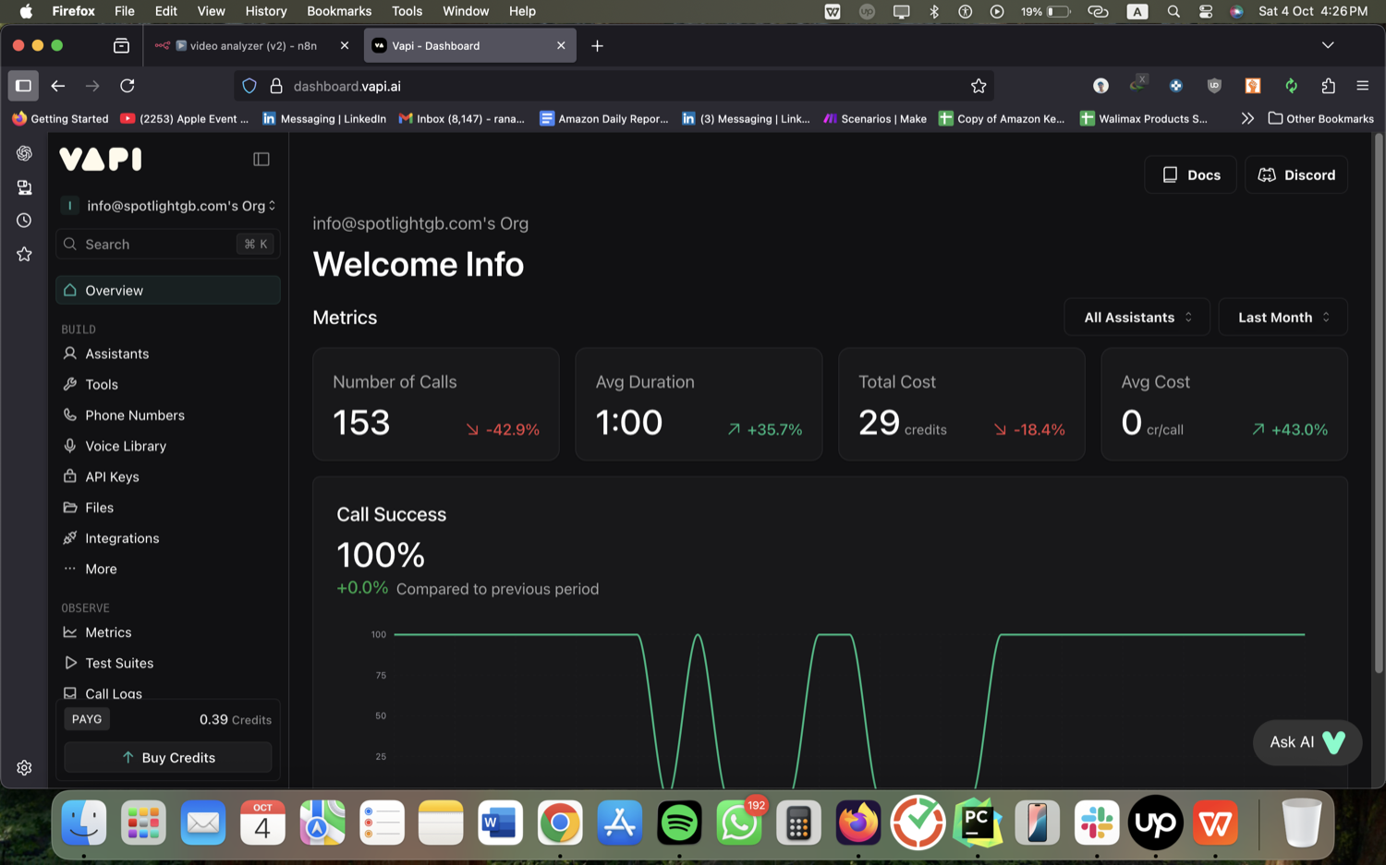Open the Firefox application hamburger menu

tap(1362, 86)
